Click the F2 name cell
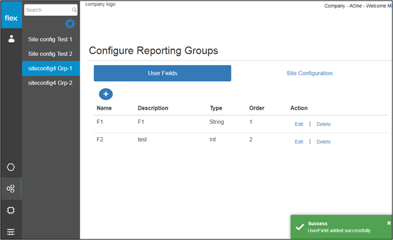393x240 pixels. coord(100,139)
